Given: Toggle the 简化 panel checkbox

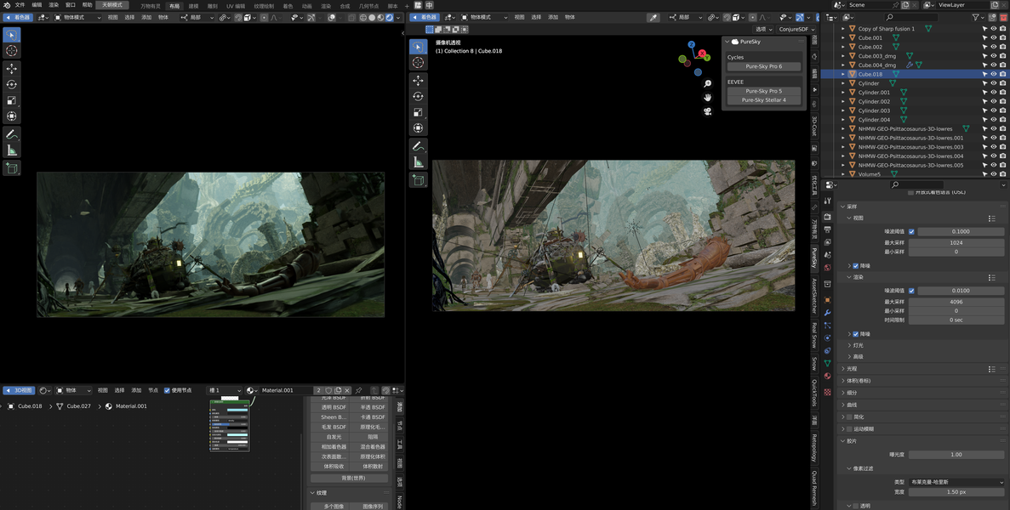Looking at the screenshot, I should [848, 416].
